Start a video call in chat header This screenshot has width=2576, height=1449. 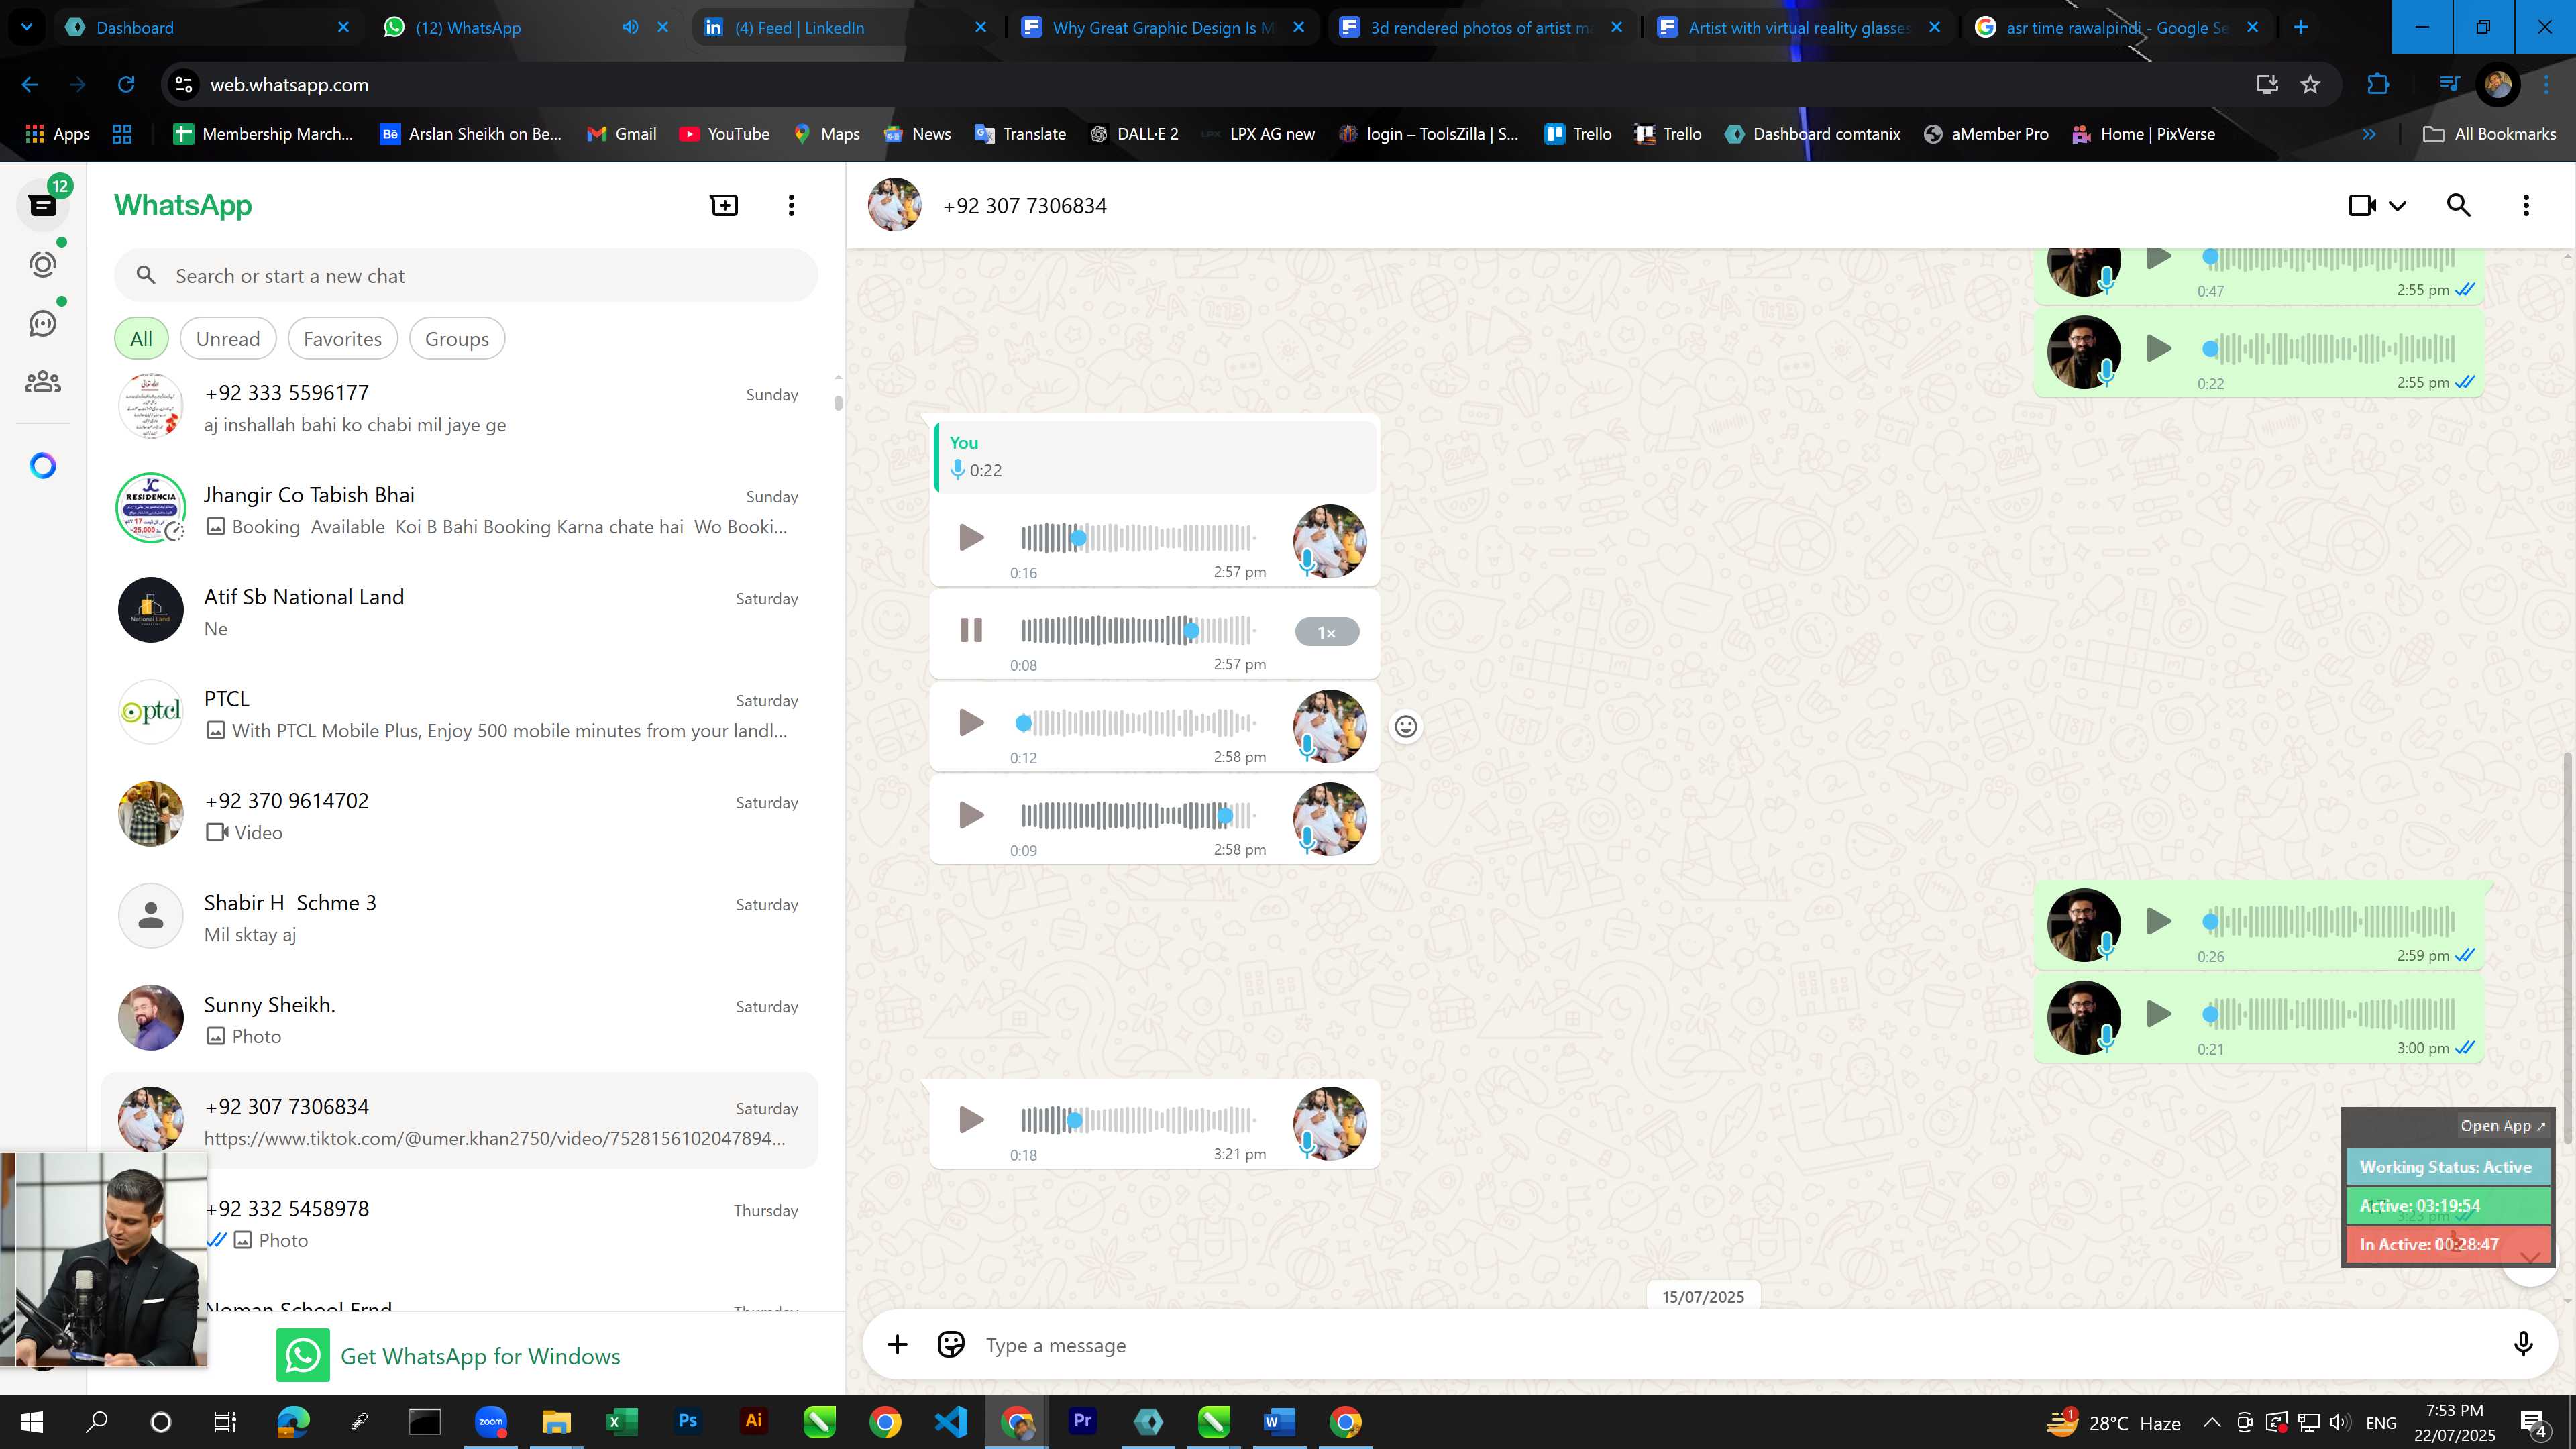pos(2362,205)
